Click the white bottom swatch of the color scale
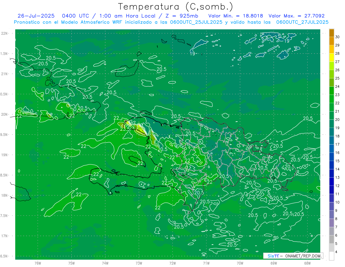 coord(331,256)
